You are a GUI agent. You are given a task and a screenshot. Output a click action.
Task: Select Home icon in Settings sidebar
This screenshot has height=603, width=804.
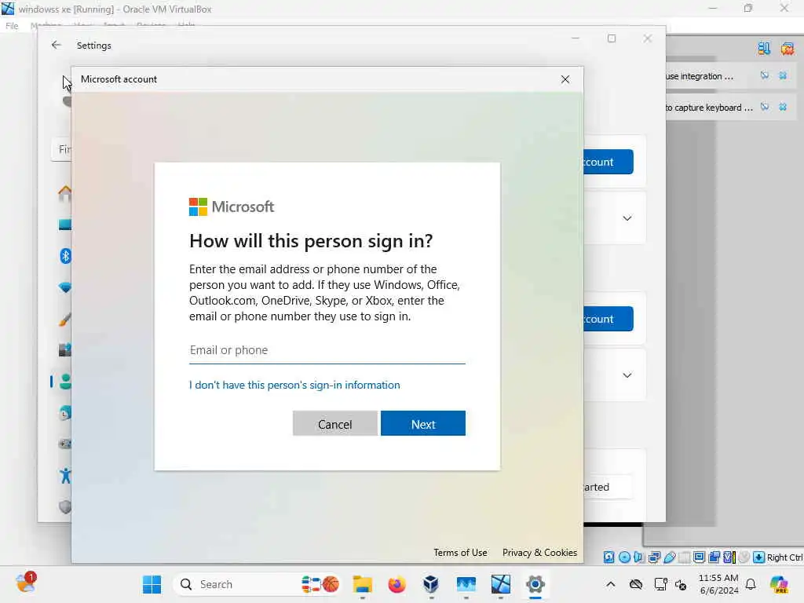[x=65, y=193]
